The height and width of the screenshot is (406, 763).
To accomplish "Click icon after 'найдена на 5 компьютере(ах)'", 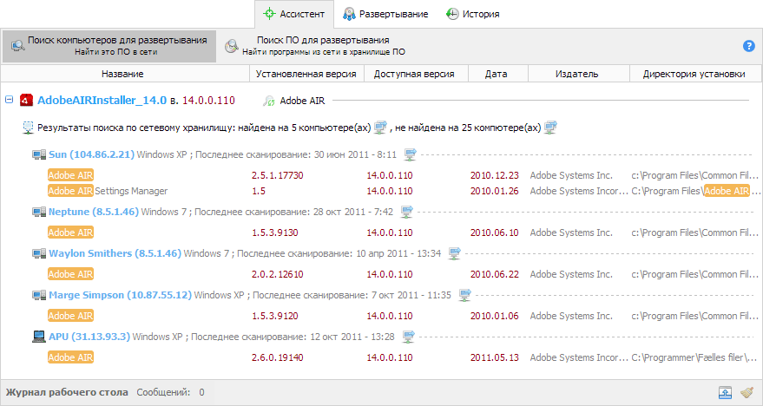I will coord(379,128).
